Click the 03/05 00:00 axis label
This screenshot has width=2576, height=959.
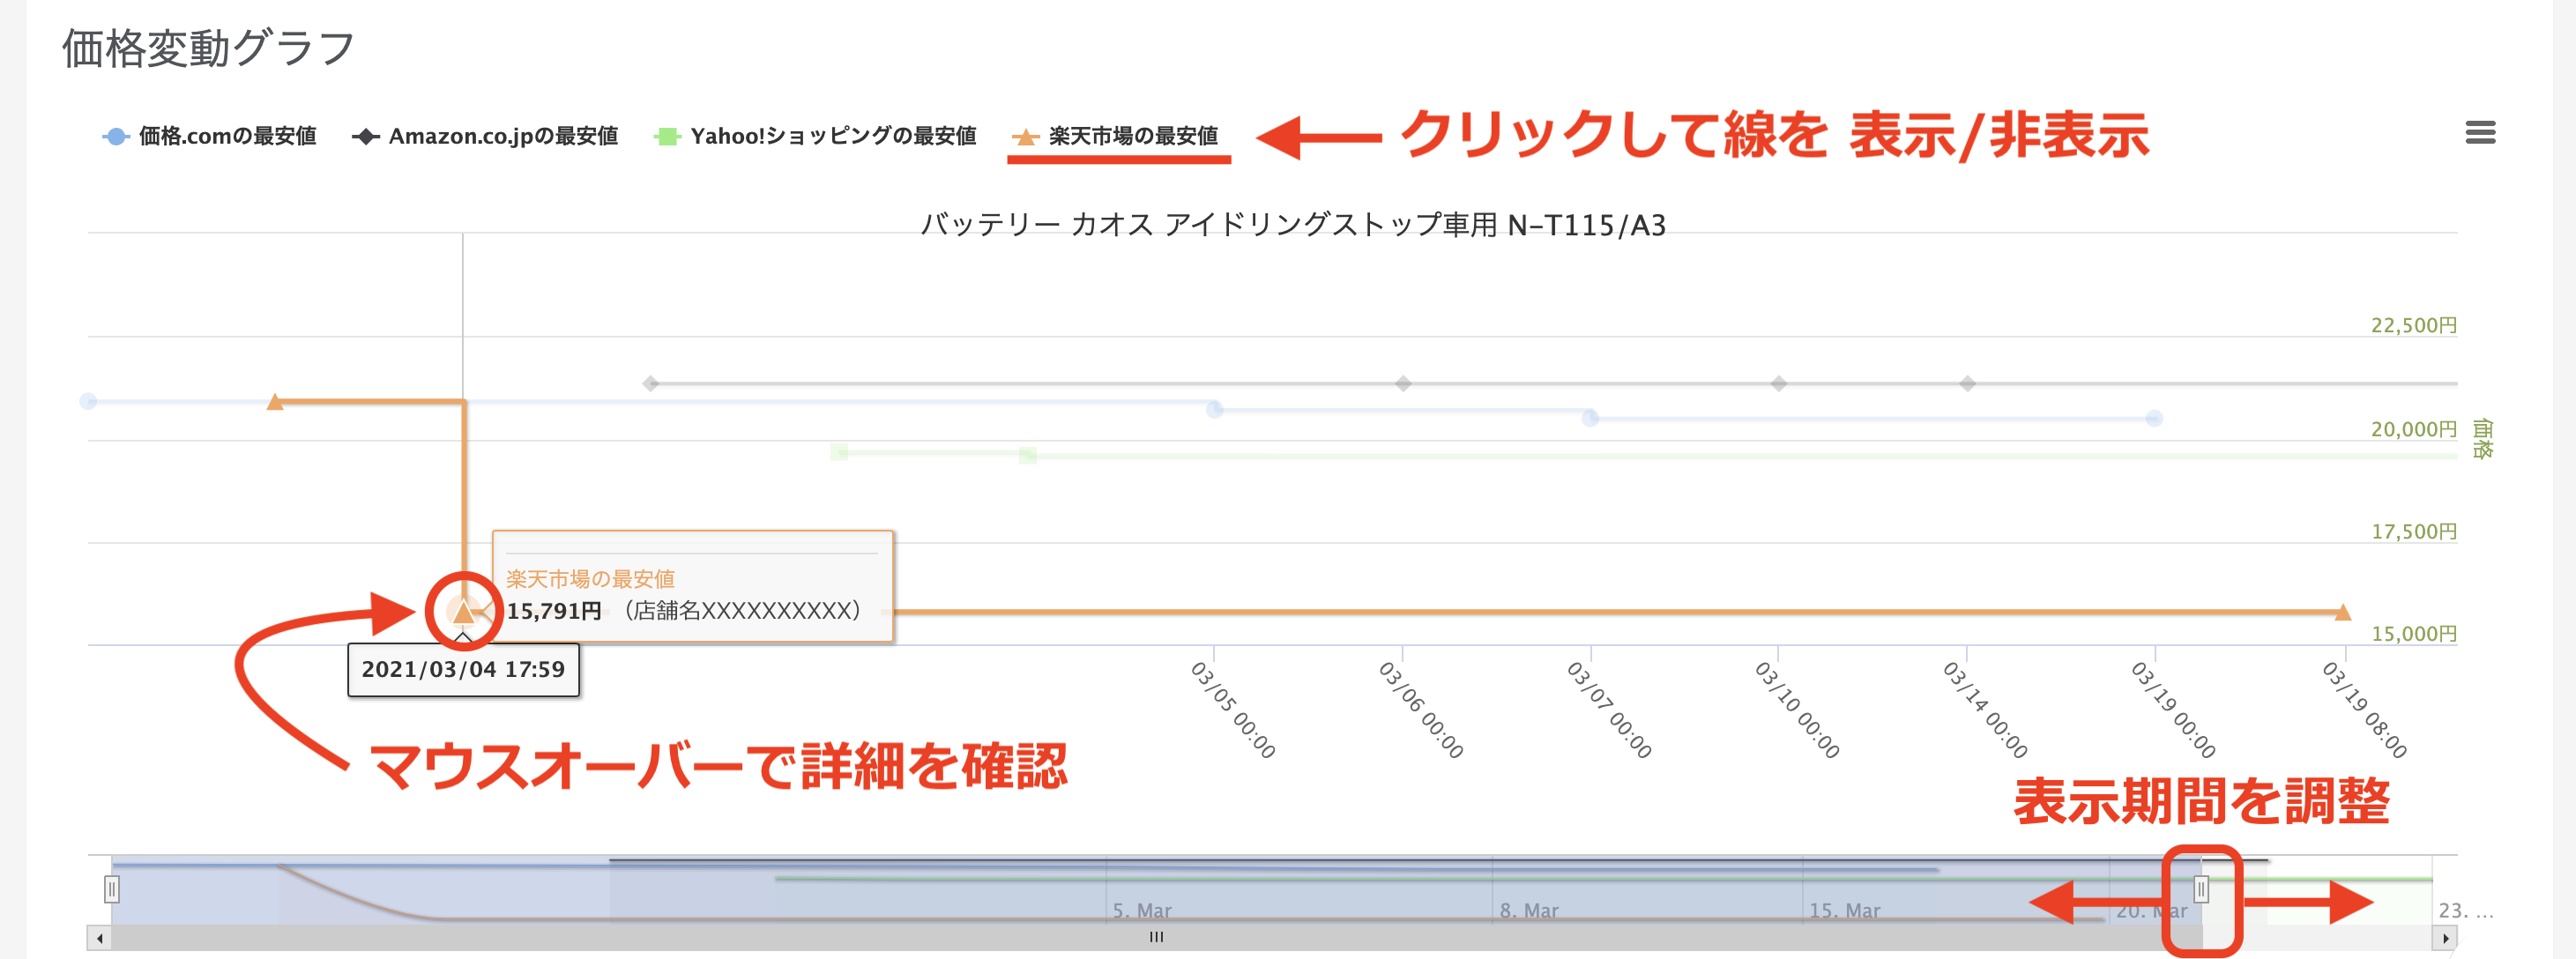click(1232, 709)
